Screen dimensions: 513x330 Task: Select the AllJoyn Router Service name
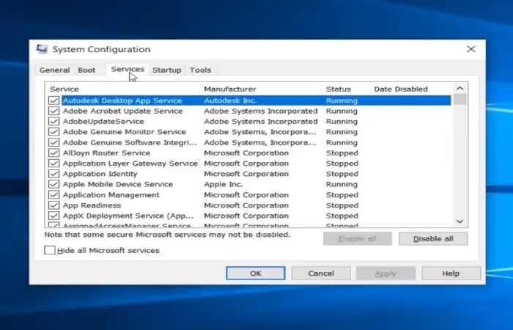106,153
